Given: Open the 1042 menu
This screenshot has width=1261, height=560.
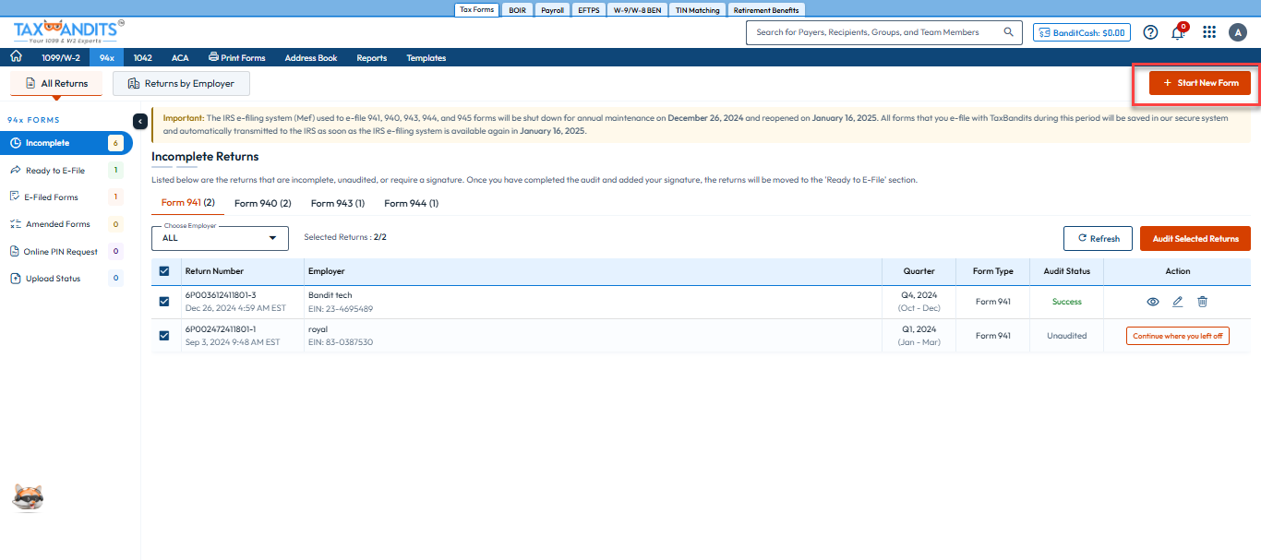Looking at the screenshot, I should [142, 57].
